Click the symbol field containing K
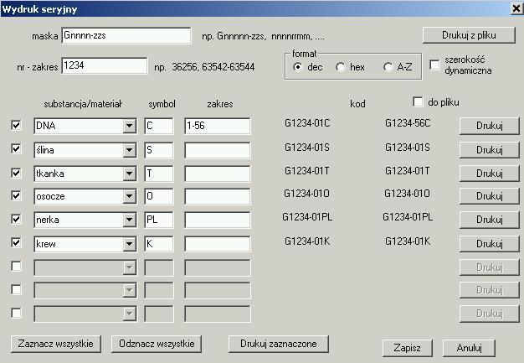524x363 pixels. click(159, 244)
